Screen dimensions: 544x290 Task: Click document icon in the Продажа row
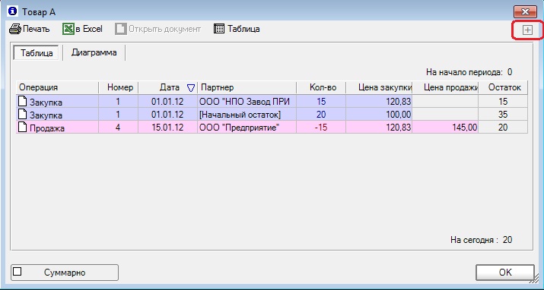click(23, 127)
